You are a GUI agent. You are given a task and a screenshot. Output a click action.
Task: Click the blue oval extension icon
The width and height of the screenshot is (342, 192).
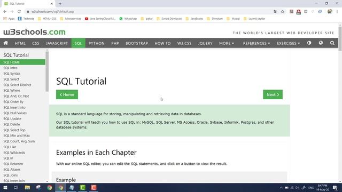tap(320, 12)
